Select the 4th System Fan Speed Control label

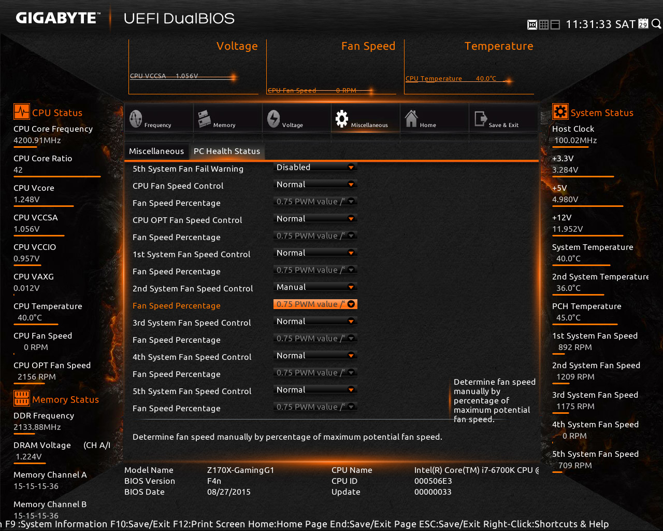192,357
